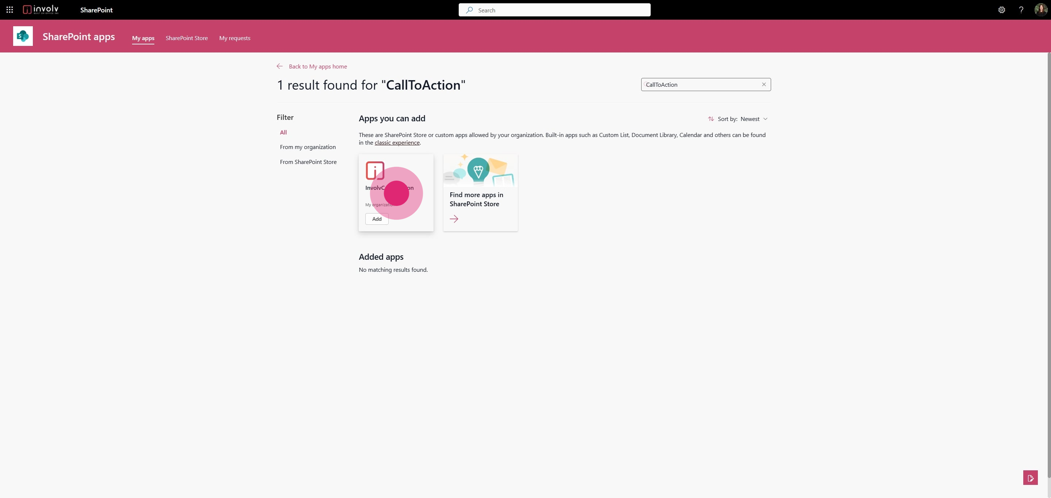Select the My apps tab
The image size is (1051, 498).
pyautogui.click(x=143, y=38)
